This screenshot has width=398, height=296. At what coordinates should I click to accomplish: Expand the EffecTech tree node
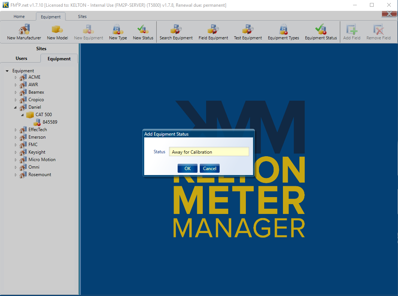[16, 130]
